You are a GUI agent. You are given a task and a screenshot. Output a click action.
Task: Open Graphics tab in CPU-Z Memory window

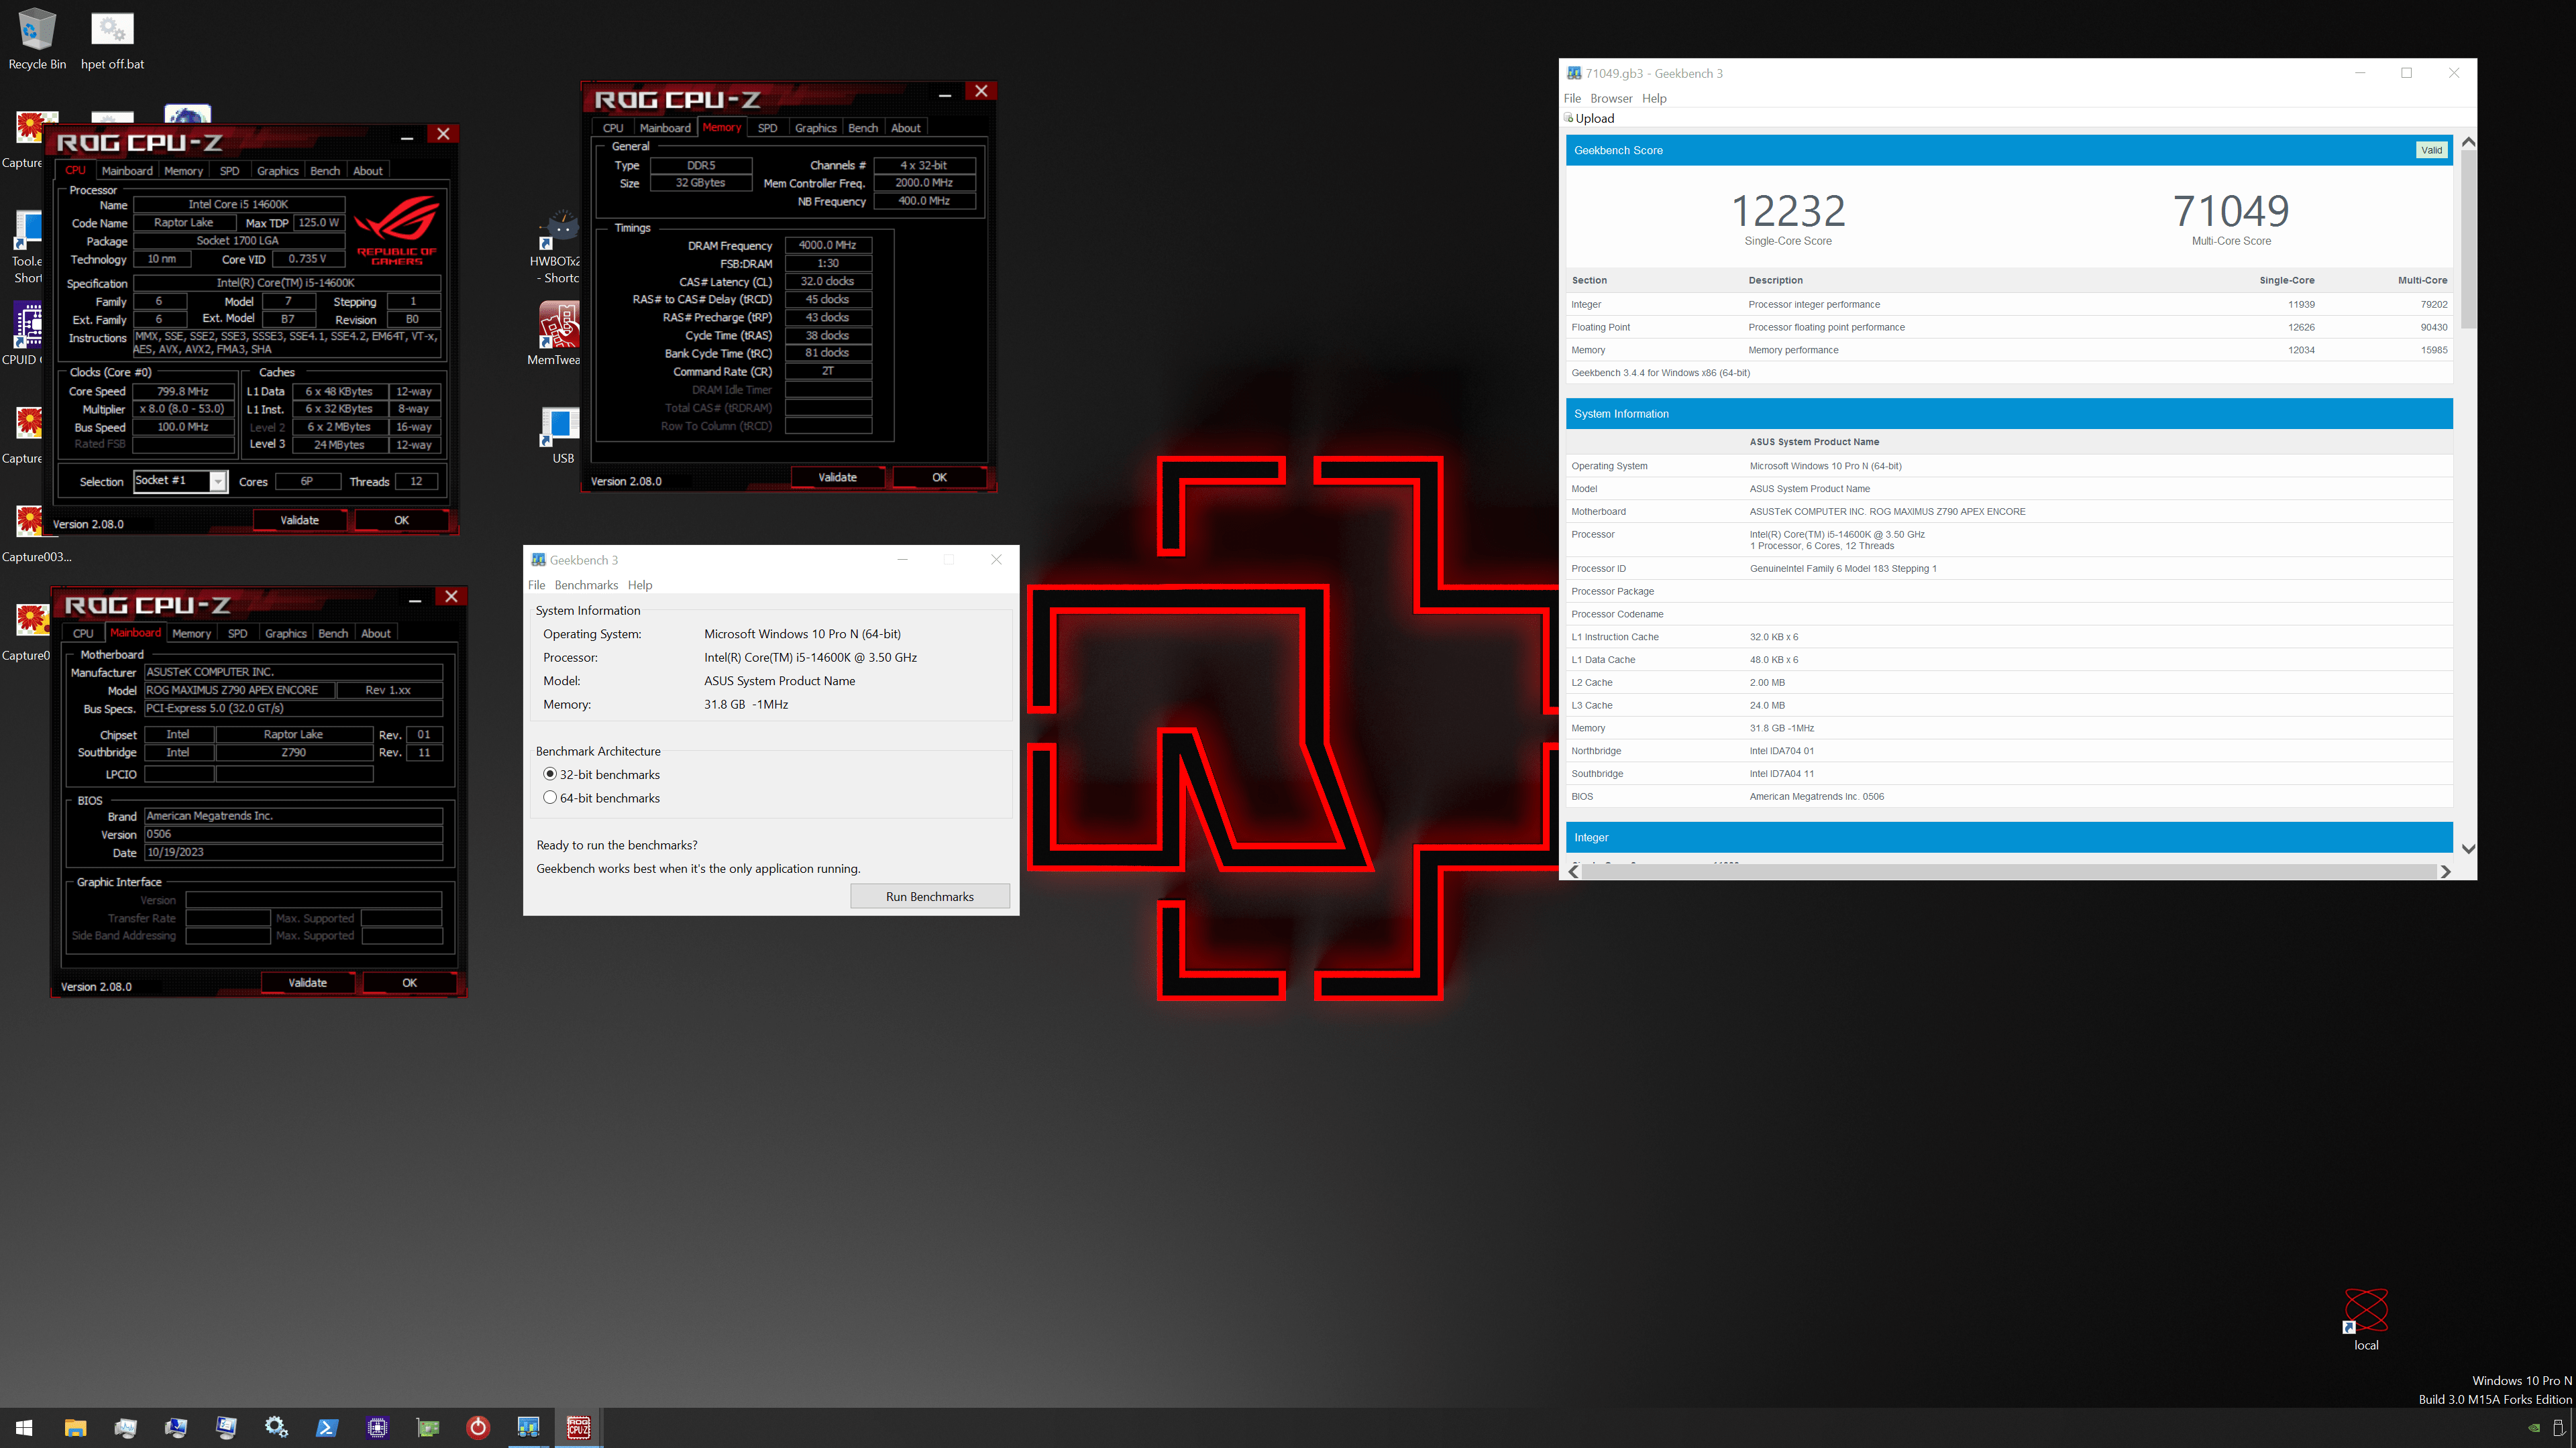815,128
